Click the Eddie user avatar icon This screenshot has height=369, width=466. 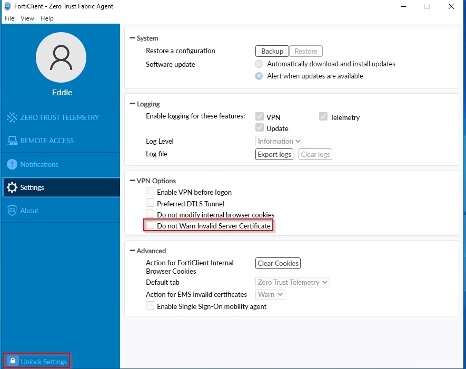coord(61,57)
